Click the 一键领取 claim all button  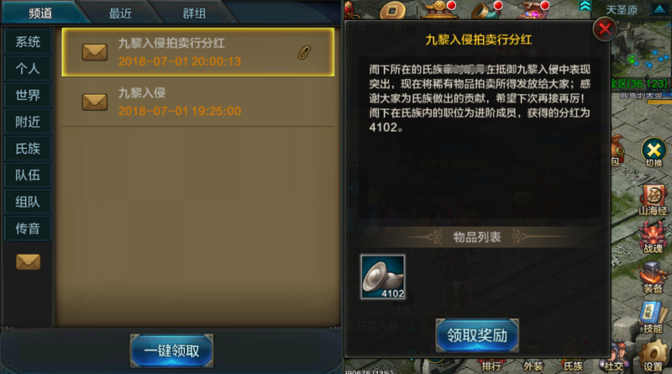point(171,350)
